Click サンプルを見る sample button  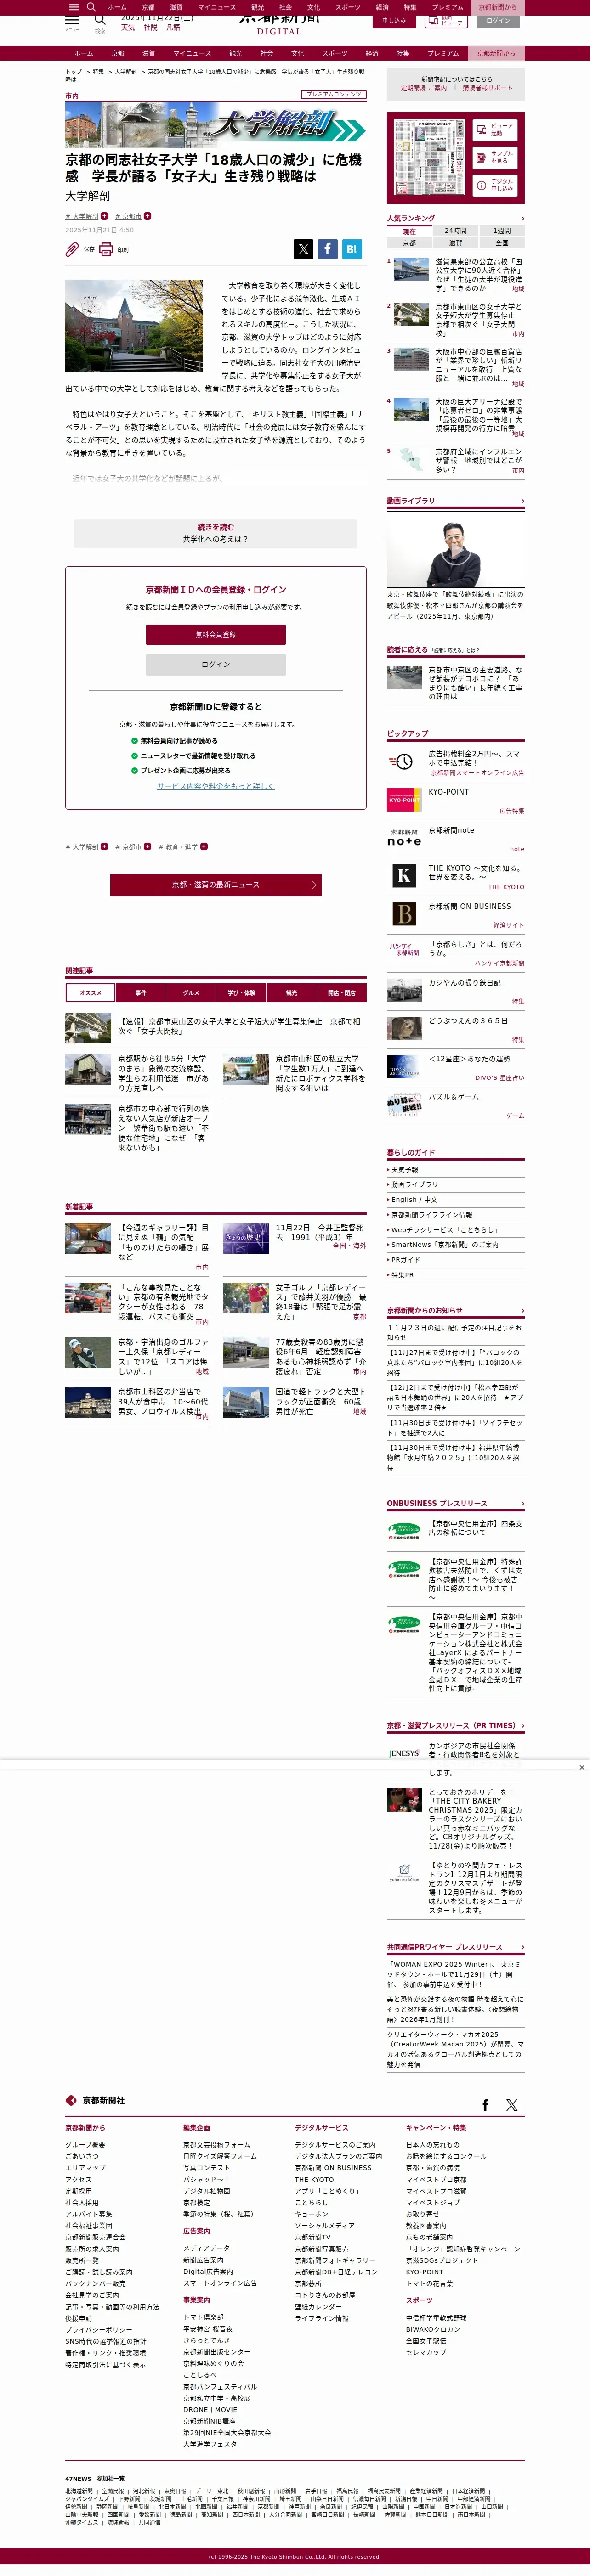pyautogui.click(x=496, y=158)
